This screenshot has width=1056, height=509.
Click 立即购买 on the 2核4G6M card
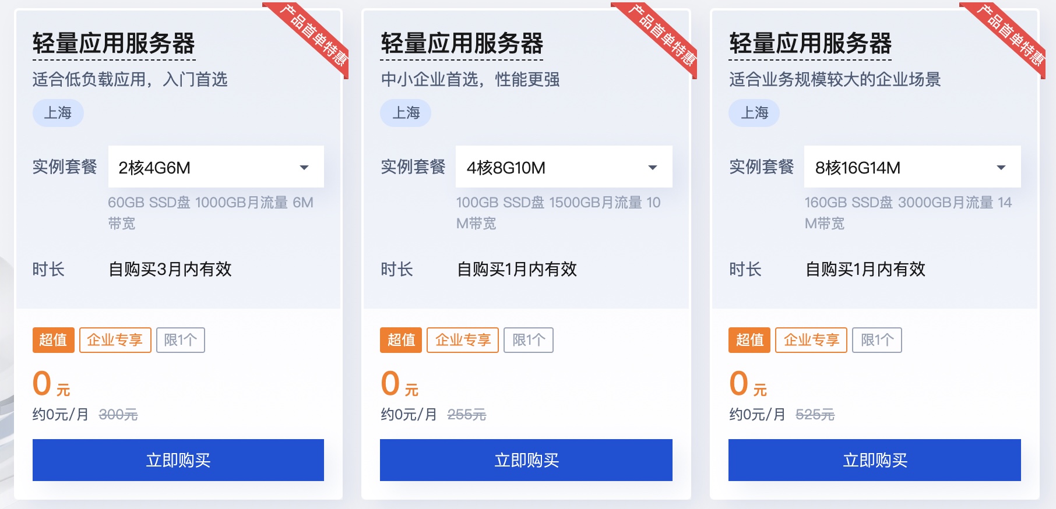pos(178,460)
